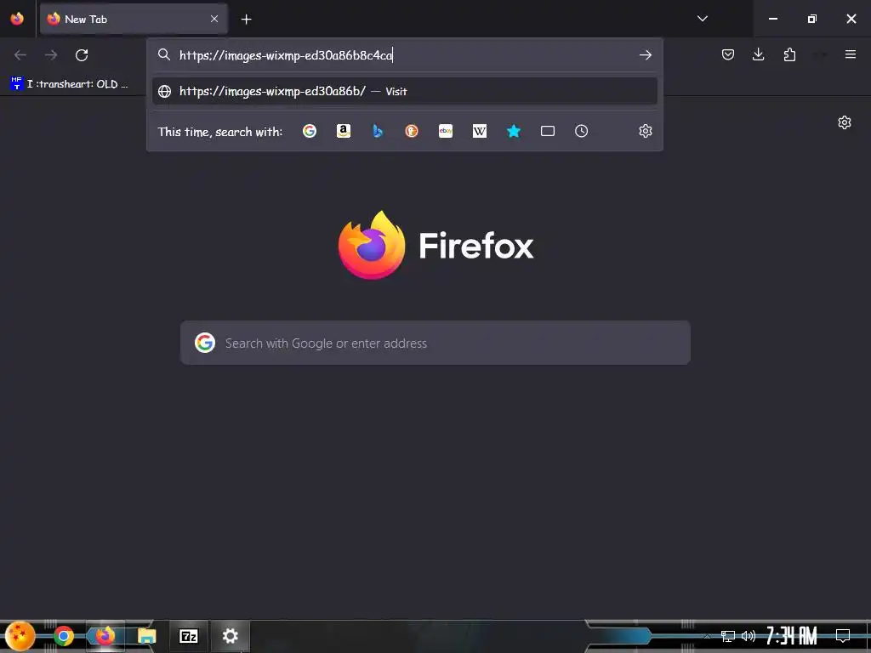
Task: Visit the suggested images-wixmp URL result
Action: coord(404,91)
